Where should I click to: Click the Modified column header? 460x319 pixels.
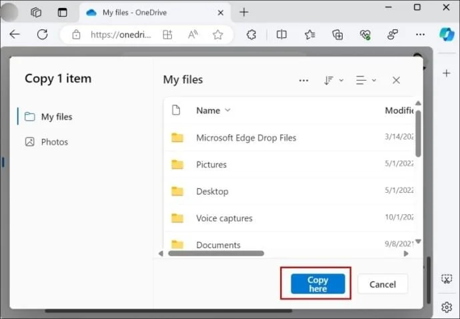click(x=399, y=110)
